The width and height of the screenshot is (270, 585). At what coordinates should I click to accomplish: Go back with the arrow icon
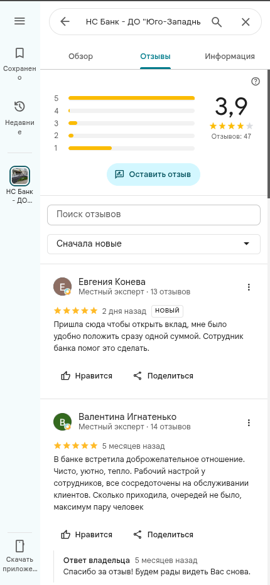pyautogui.click(x=65, y=21)
